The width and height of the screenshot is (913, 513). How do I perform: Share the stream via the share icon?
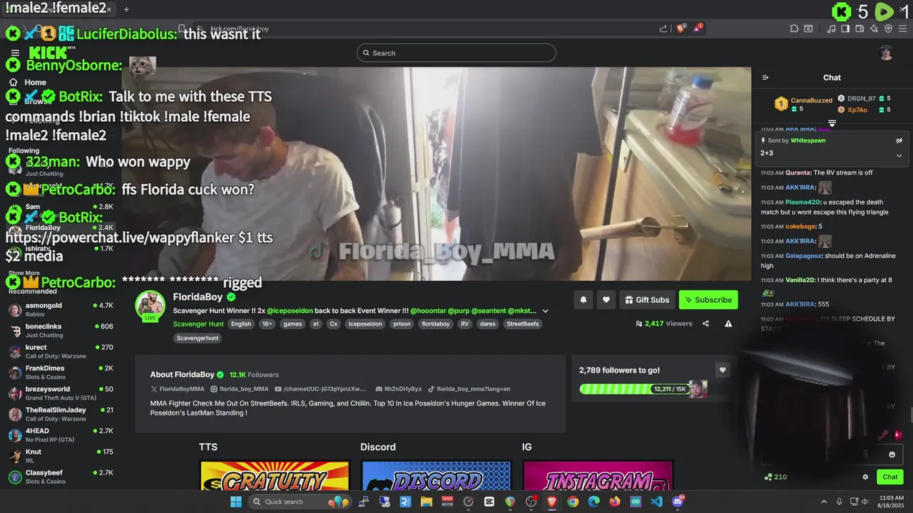click(x=705, y=323)
